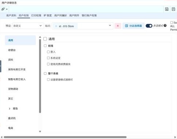Select the 通用 category in sidebar
The width and height of the screenshot is (177, 139).
20,40
